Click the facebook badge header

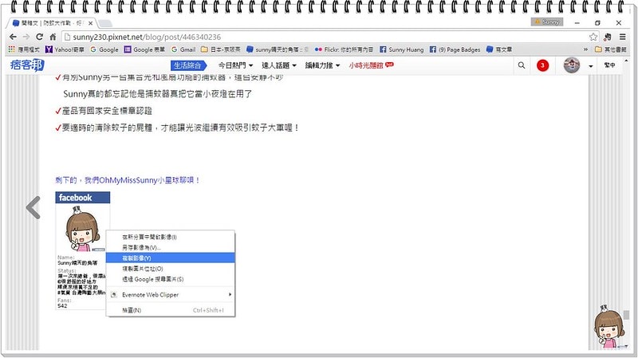pos(83,198)
